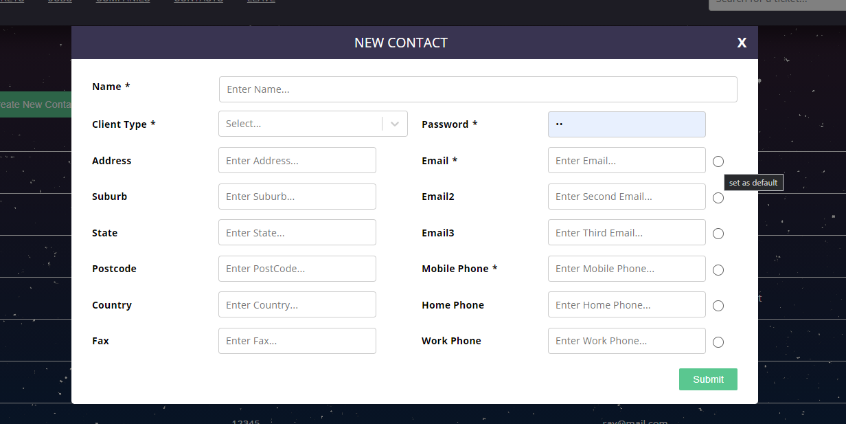
Task: Set Home Phone as default radio
Action: (x=718, y=306)
